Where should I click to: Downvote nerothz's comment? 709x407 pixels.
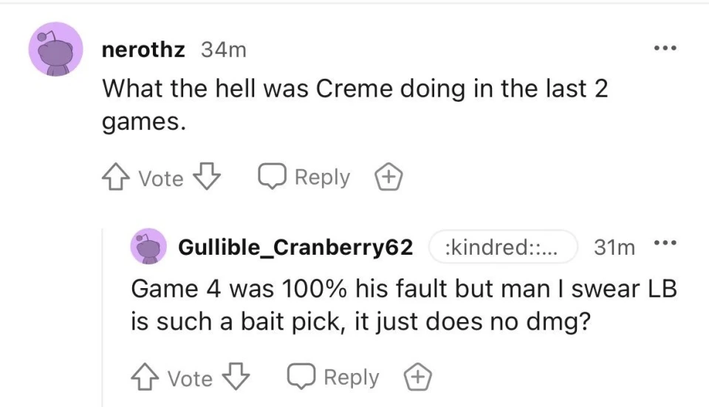pyautogui.click(x=206, y=178)
